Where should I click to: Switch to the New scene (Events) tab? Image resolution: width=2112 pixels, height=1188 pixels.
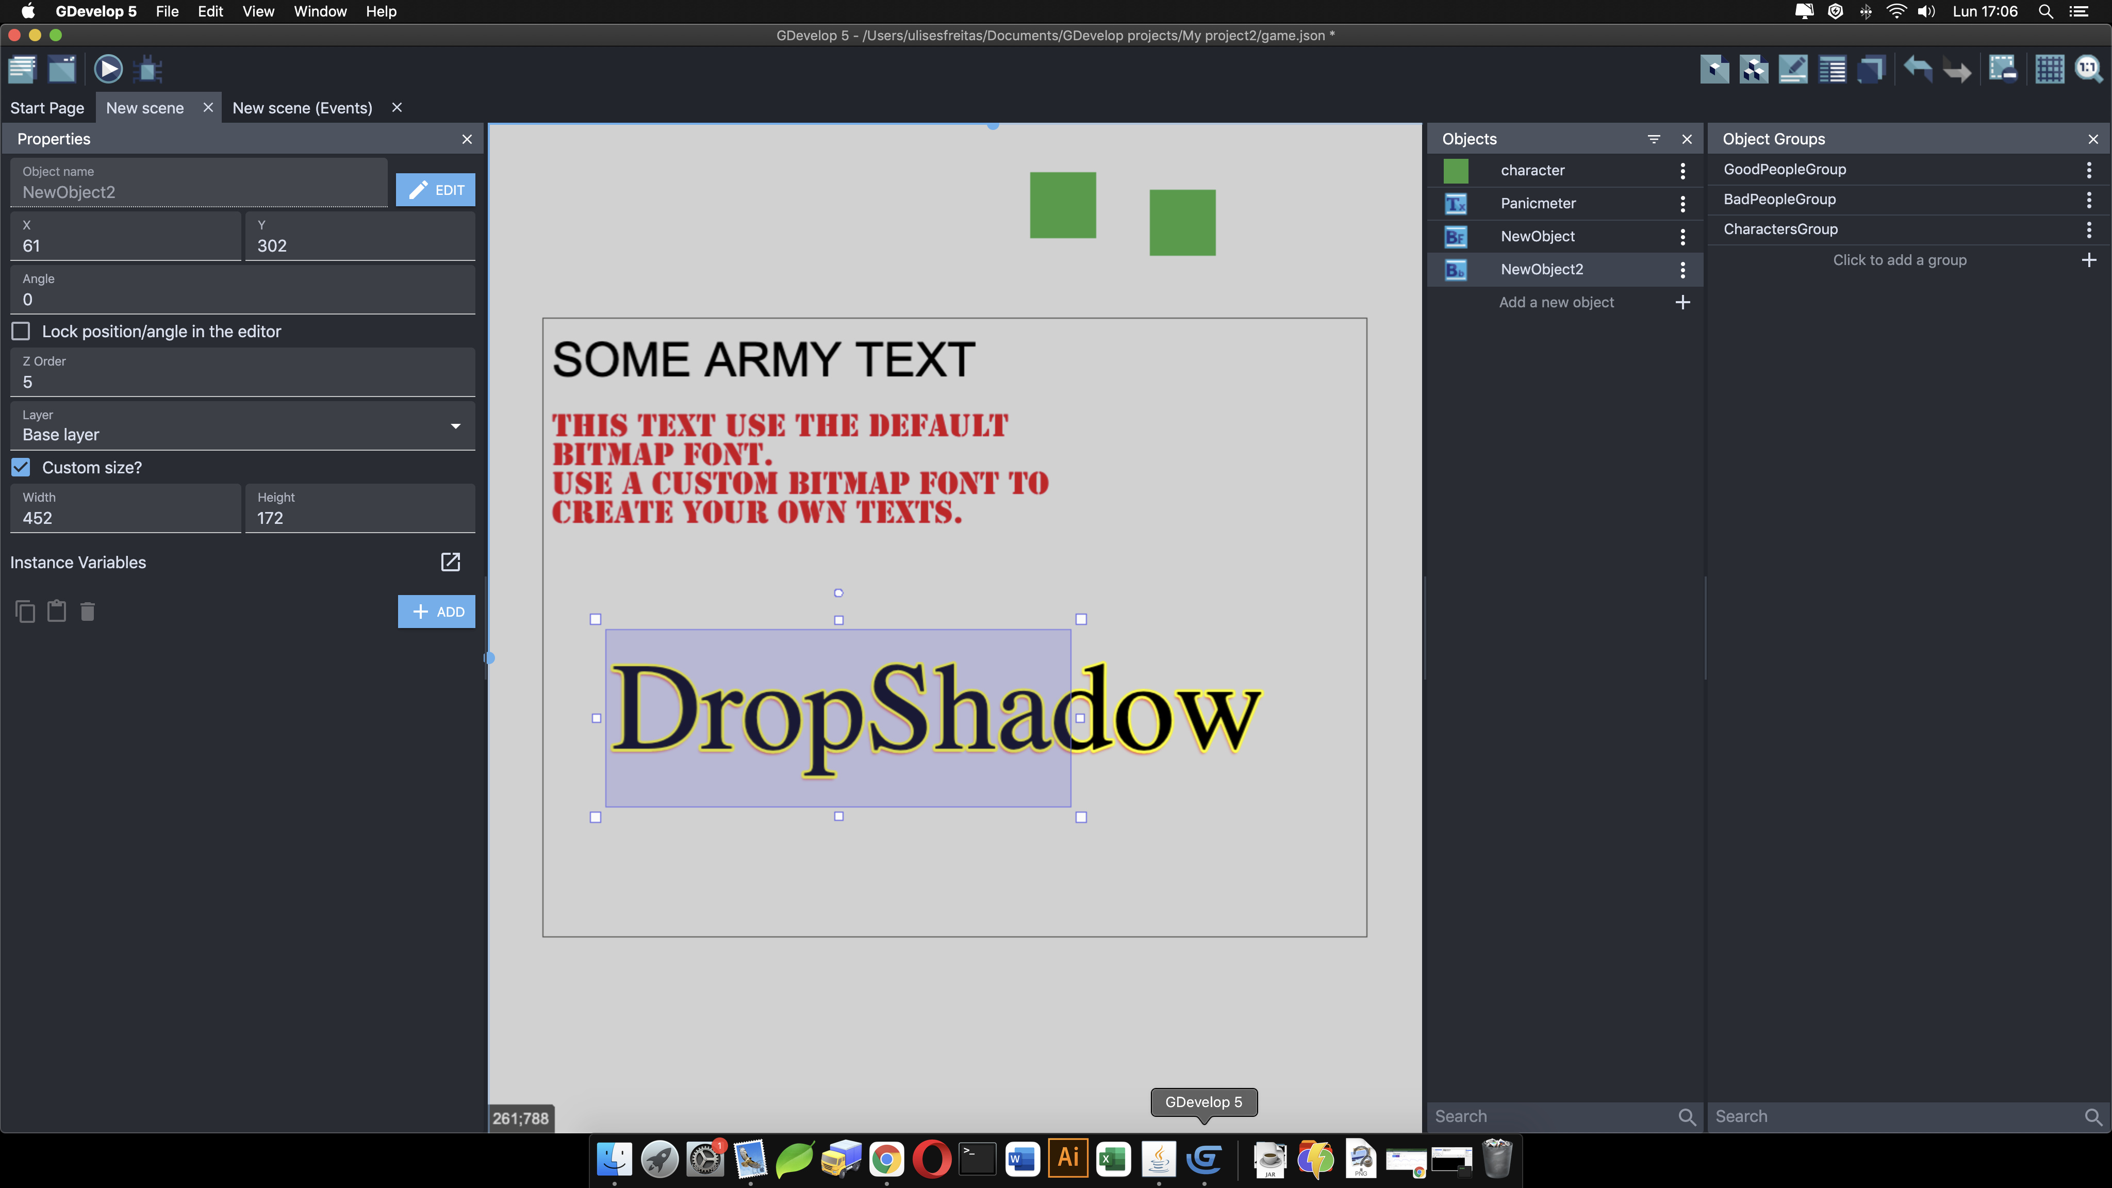[302, 107]
